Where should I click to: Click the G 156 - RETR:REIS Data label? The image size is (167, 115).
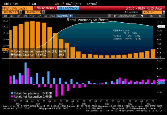[143, 8]
